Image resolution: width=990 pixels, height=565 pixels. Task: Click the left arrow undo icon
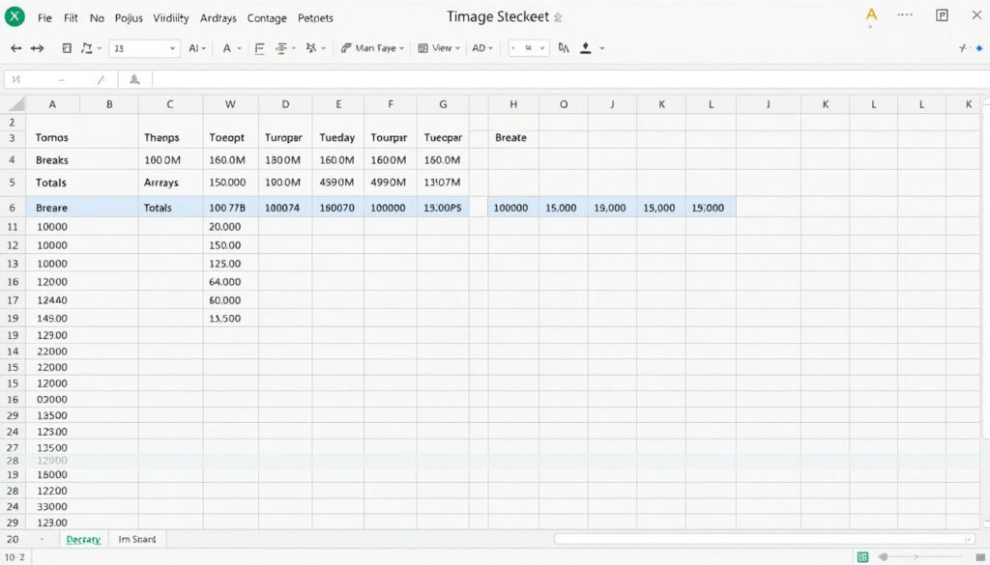(x=15, y=48)
